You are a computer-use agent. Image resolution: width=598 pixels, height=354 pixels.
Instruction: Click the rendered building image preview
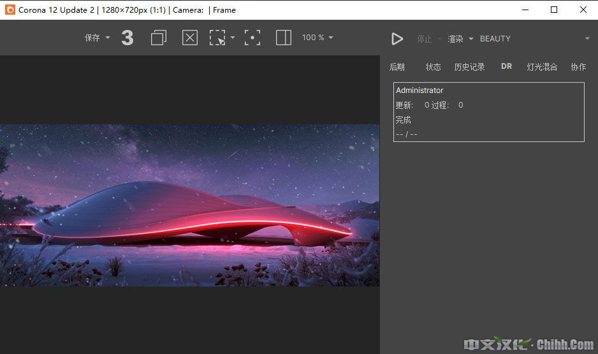click(x=189, y=205)
